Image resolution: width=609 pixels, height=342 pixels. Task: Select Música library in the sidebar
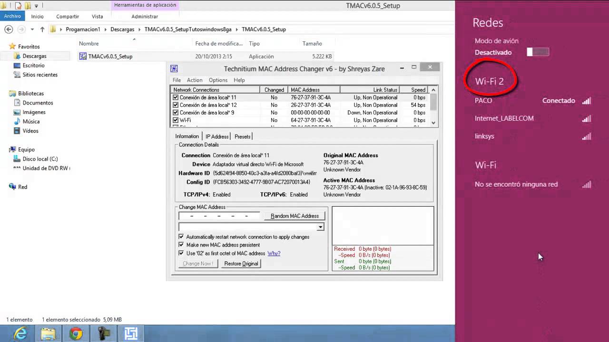pyautogui.click(x=31, y=122)
